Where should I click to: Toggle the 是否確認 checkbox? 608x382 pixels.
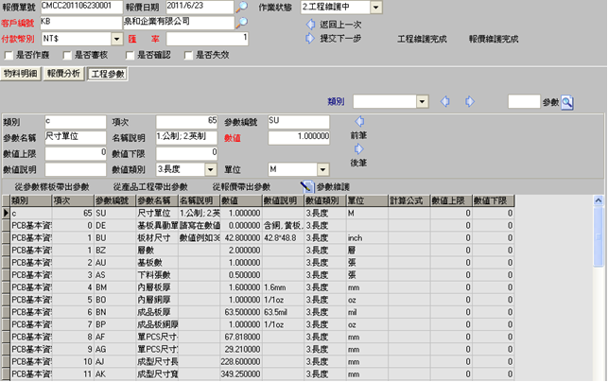tap(130, 56)
